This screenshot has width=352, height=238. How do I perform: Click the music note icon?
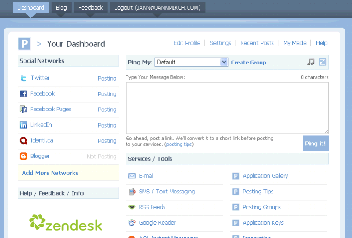pos(310,62)
